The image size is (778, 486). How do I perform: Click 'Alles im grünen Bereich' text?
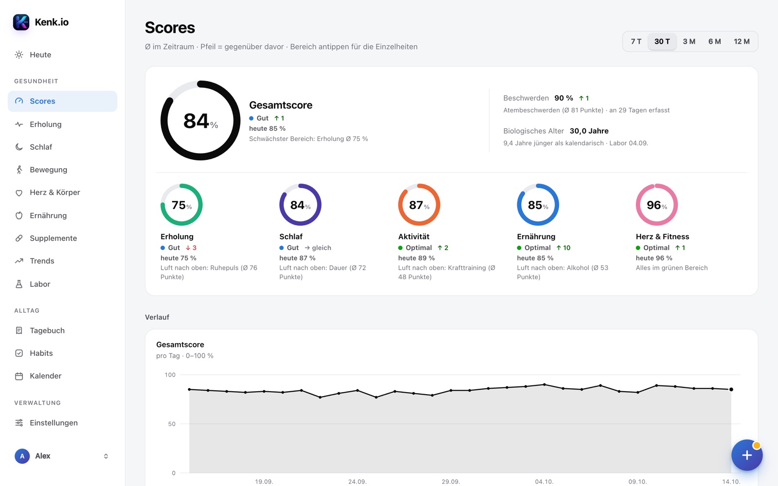pos(672,268)
